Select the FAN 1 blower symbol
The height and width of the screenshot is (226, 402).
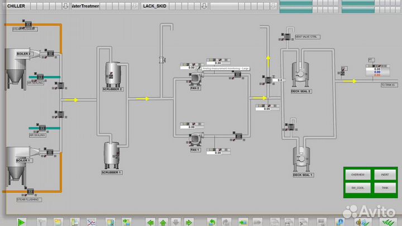tap(195, 140)
